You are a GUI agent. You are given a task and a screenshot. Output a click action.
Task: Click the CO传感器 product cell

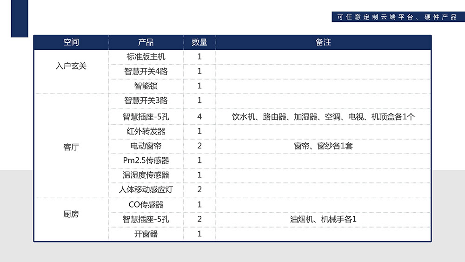146,204
